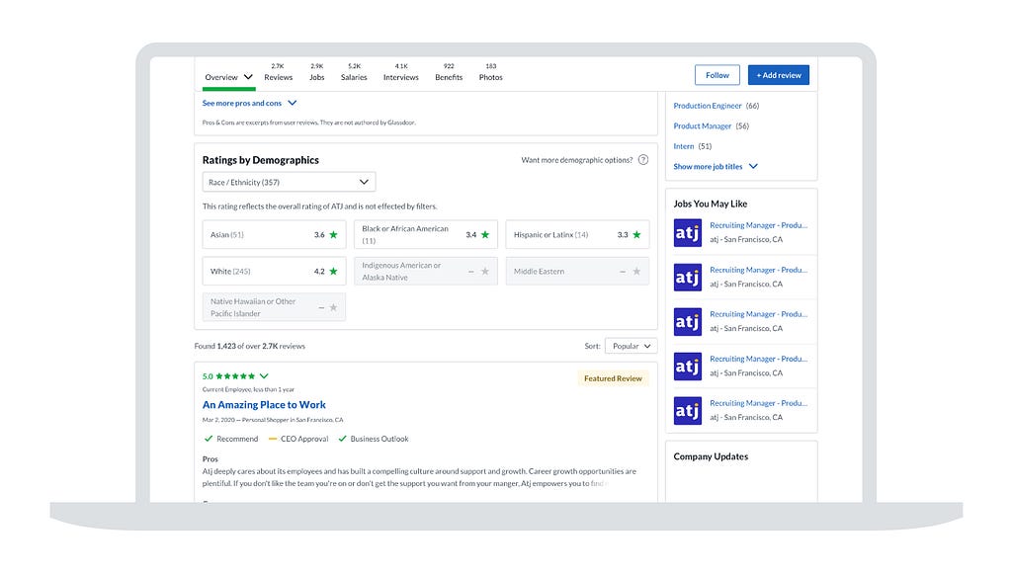This screenshot has height=574, width=1012.
Task: Click the Found 1,423 of over 2.7K reviews text
Action: (250, 347)
